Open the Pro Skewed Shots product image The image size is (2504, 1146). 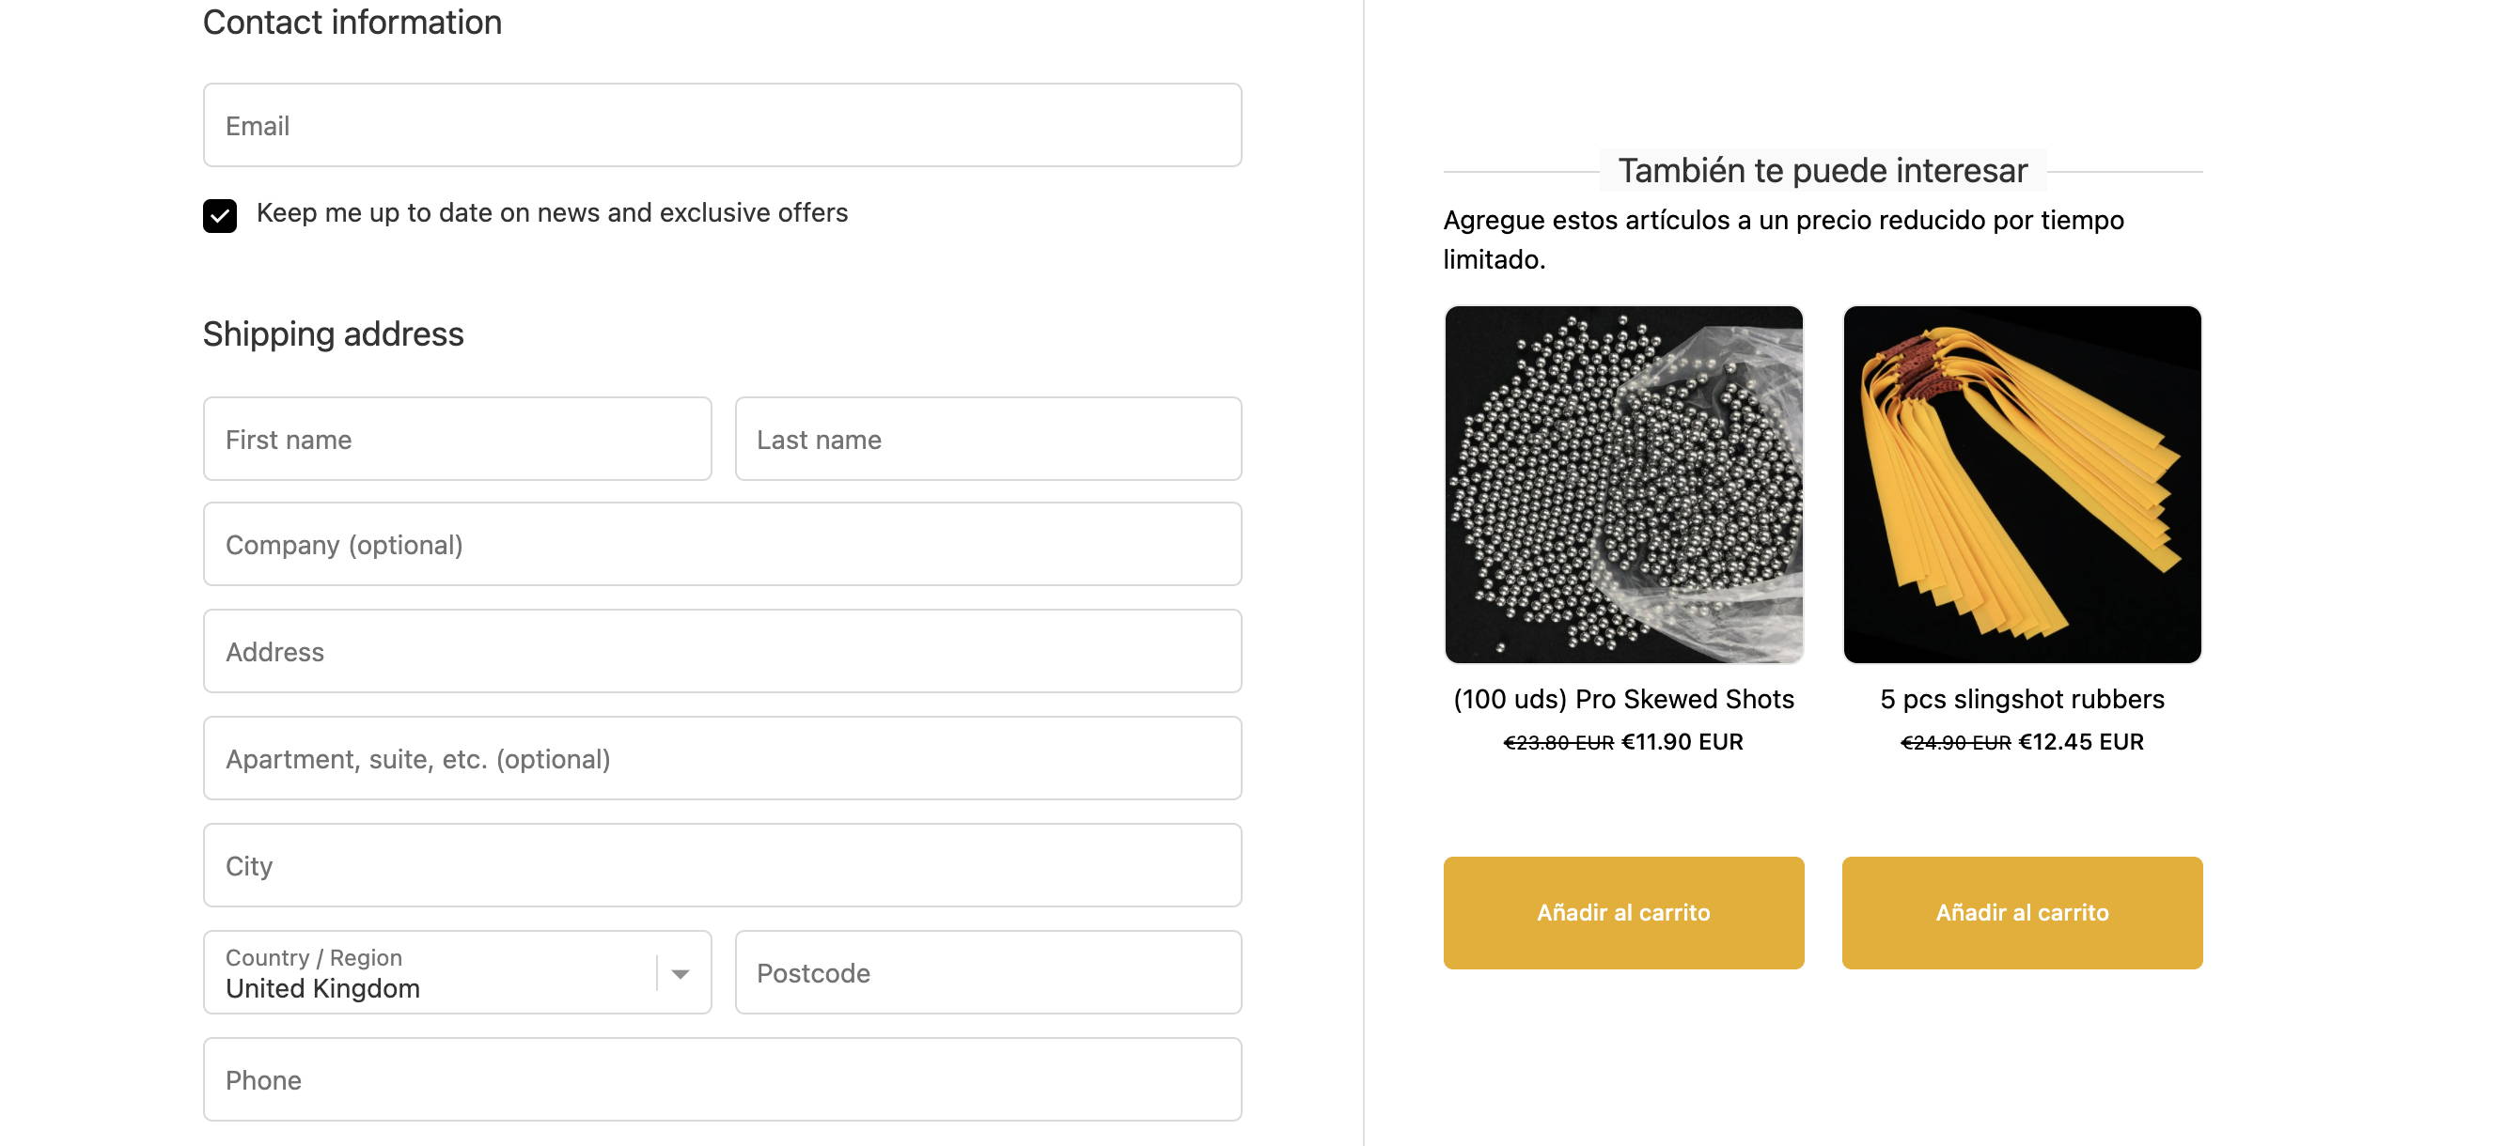click(1623, 485)
